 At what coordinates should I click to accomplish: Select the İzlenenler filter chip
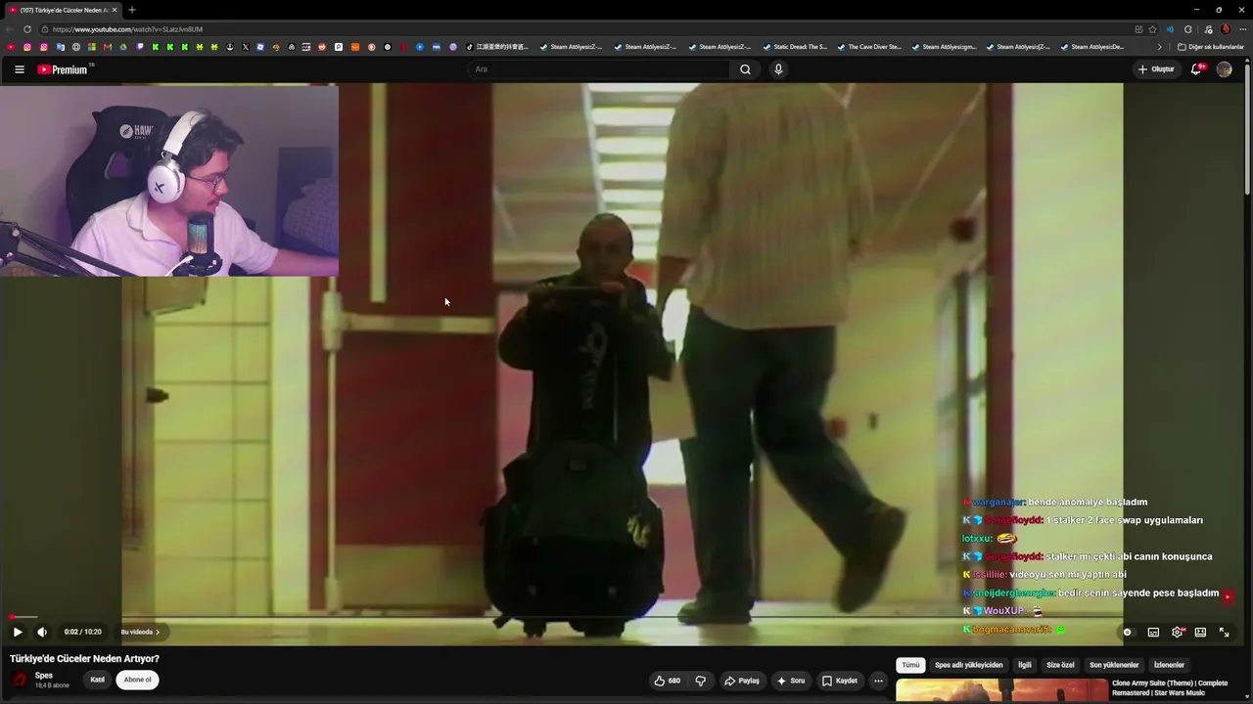coord(1169,665)
